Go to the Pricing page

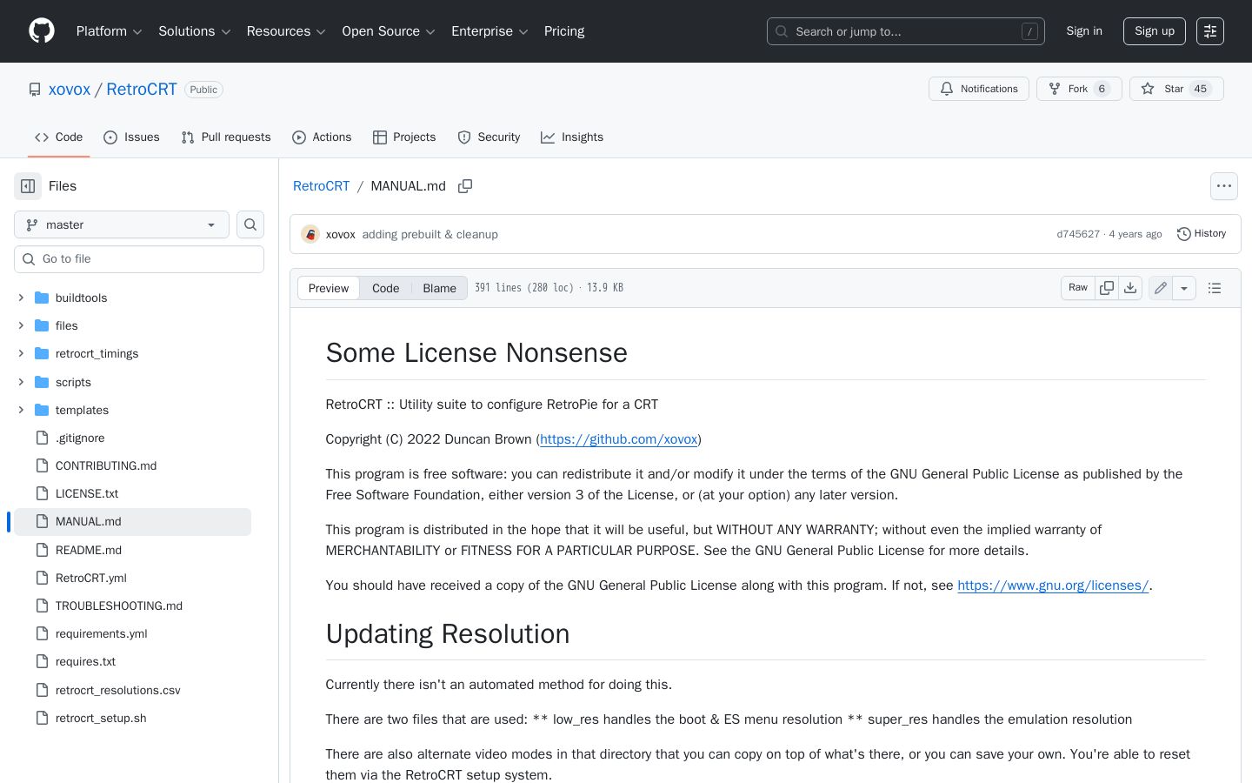point(564,31)
